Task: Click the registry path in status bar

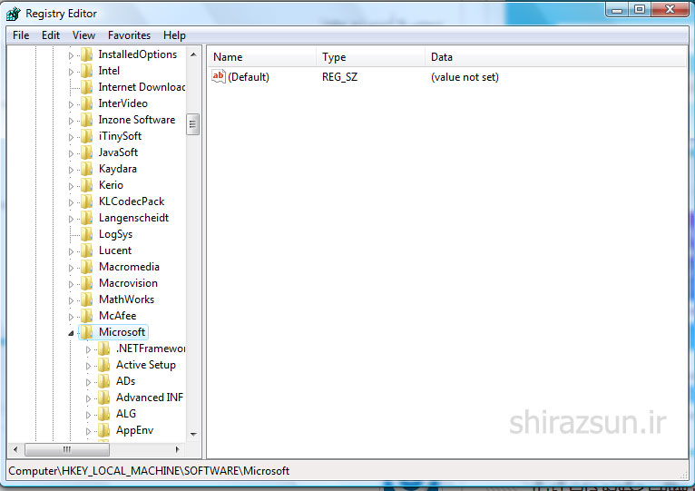Action: [149, 471]
